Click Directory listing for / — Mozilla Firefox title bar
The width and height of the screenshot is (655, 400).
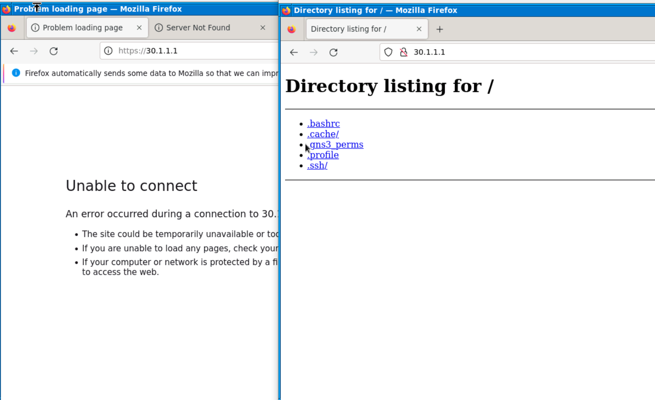click(x=468, y=11)
